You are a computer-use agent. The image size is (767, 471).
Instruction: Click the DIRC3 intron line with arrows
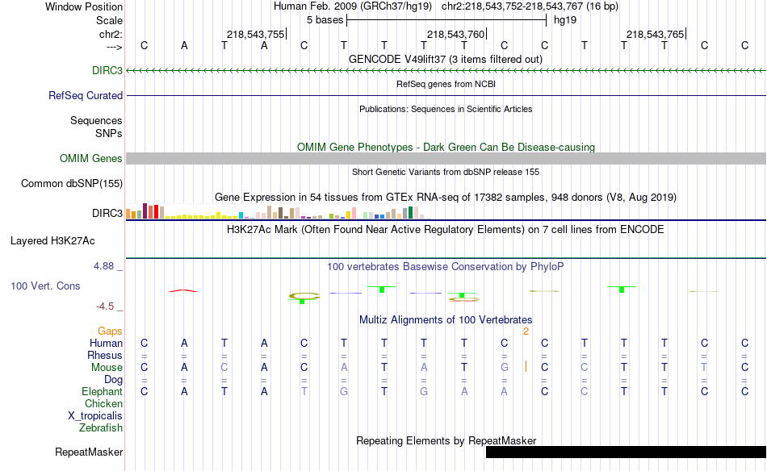coord(446,71)
